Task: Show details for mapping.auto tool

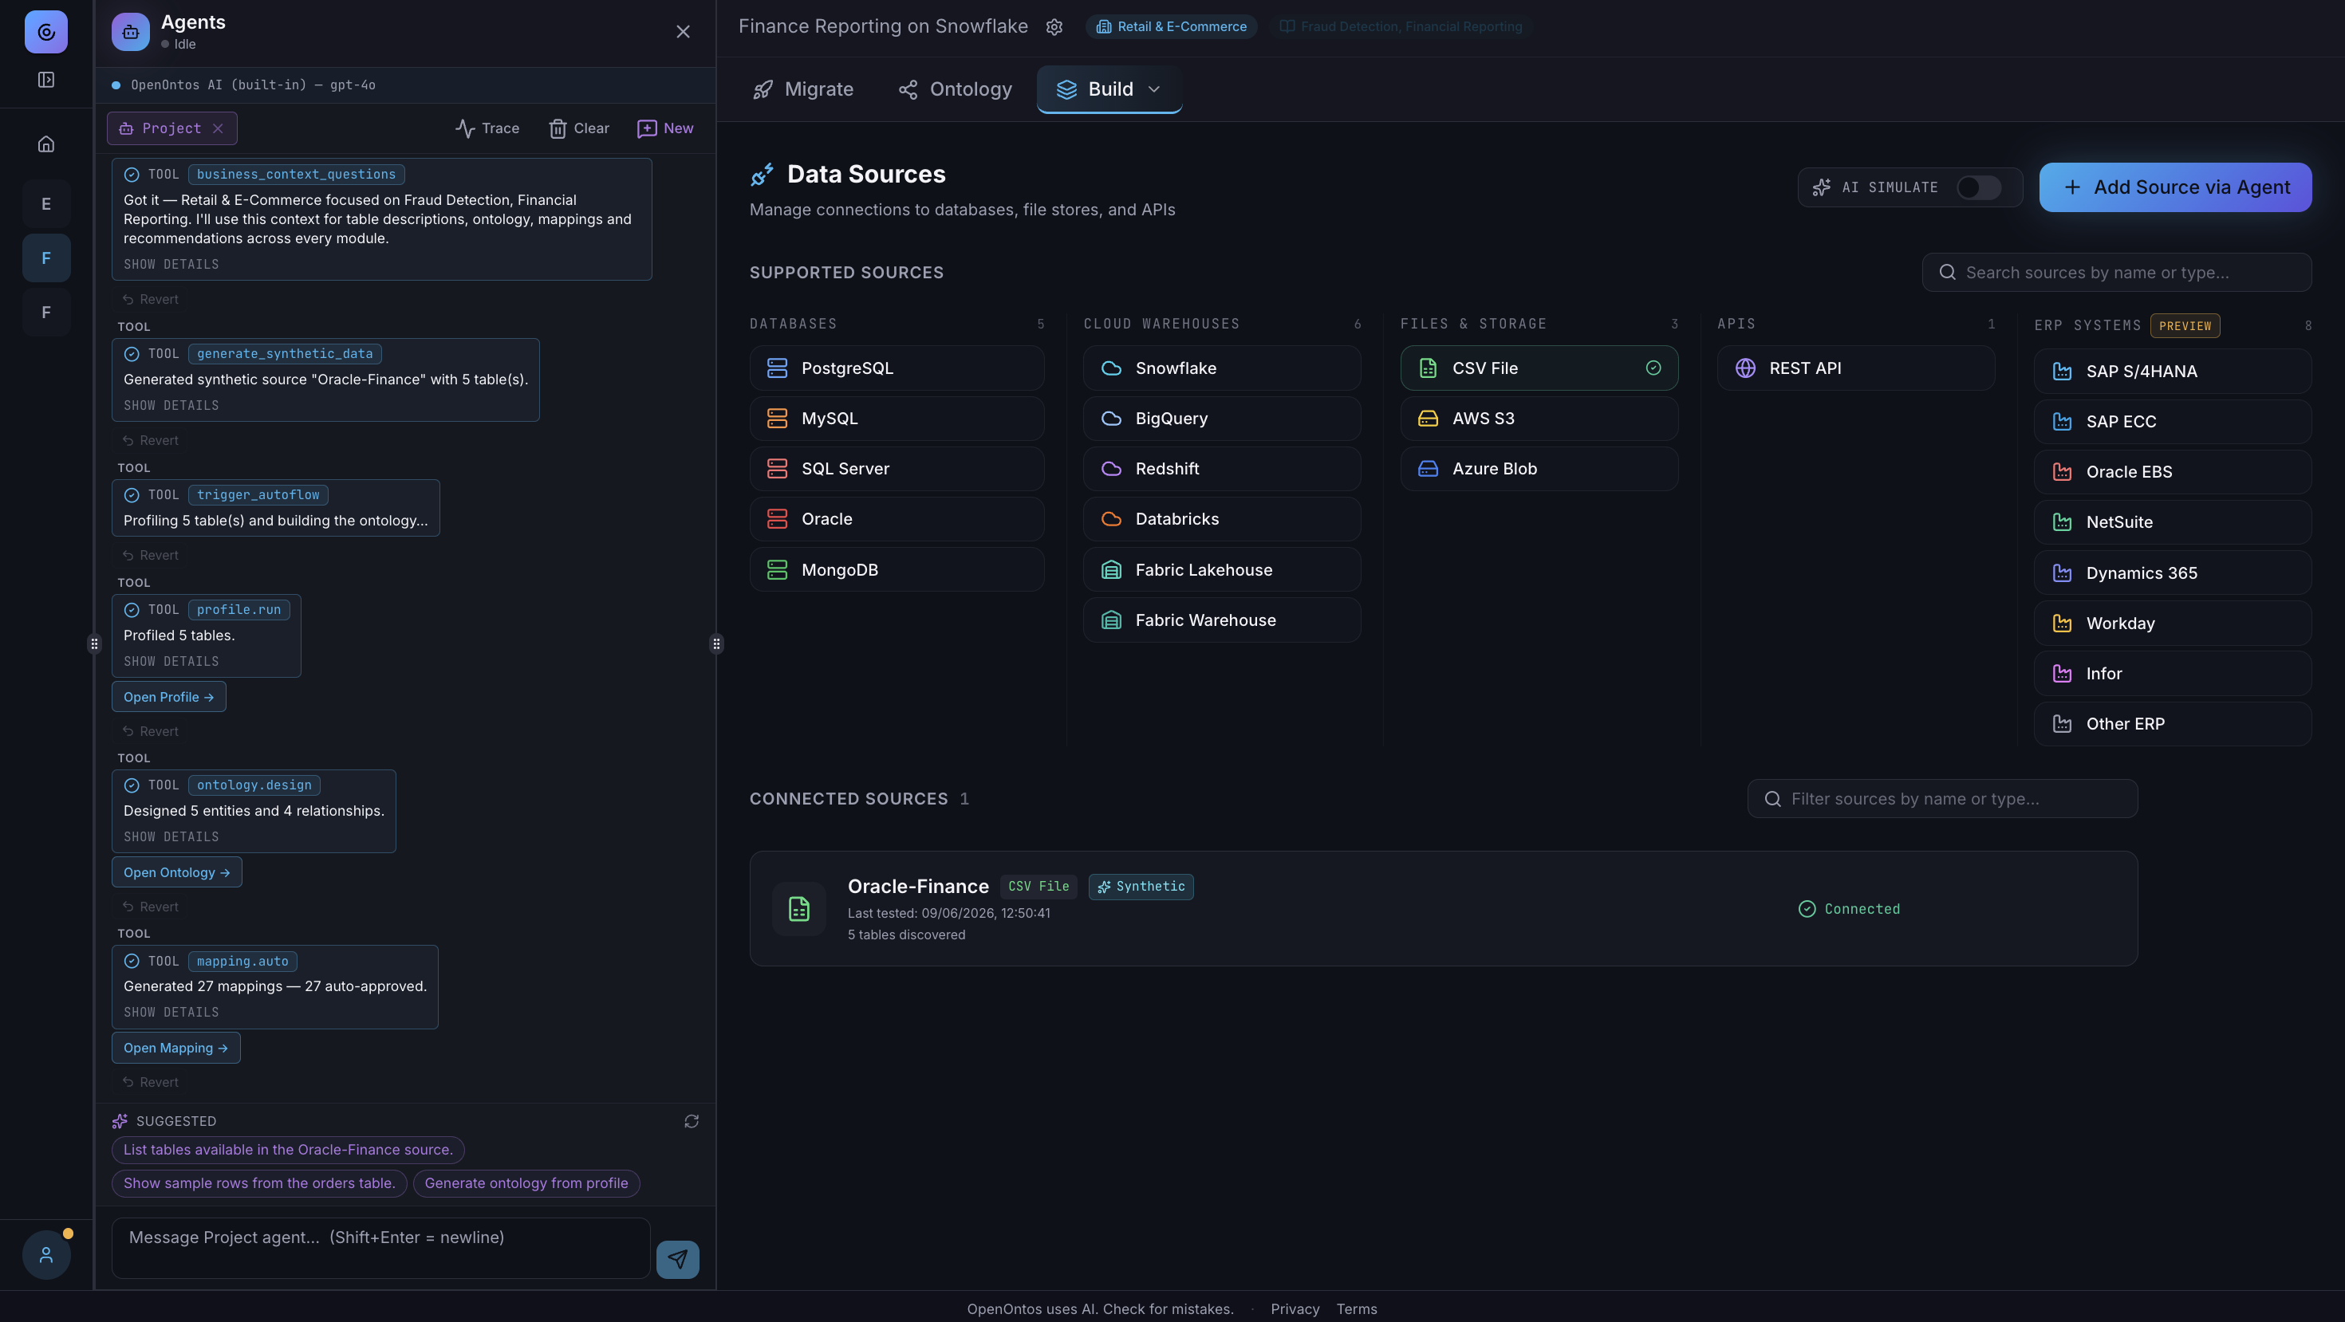Action: [x=171, y=1013]
